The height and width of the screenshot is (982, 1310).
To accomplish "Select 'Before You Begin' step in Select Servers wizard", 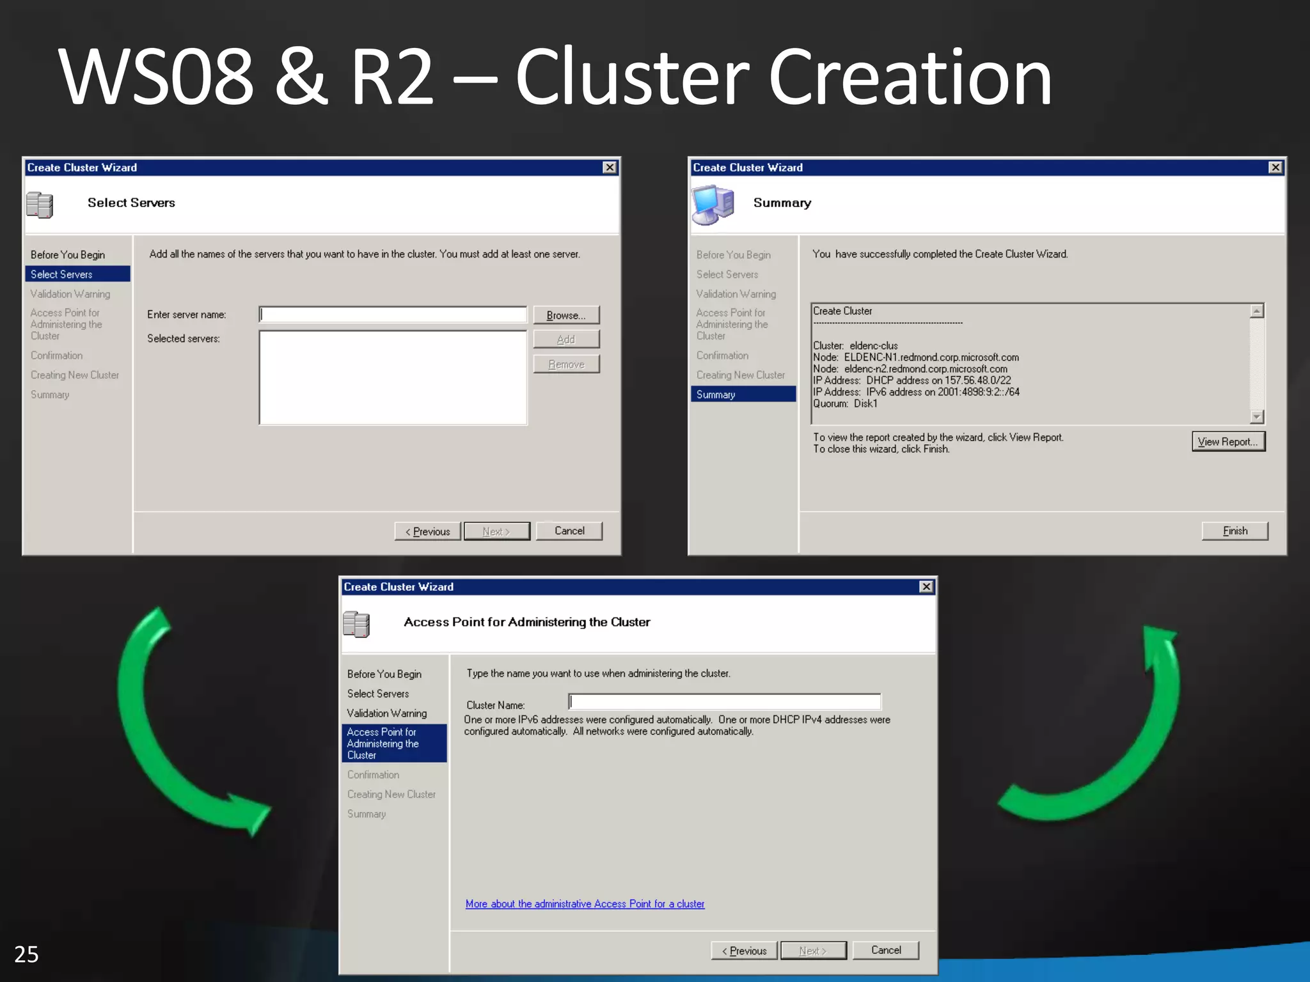I will [68, 254].
